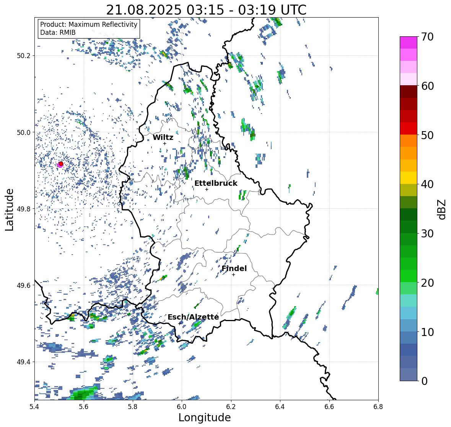Screen dimensions: 451x427
Task: Click the 5.8 longitude tick label
Action: point(133,407)
